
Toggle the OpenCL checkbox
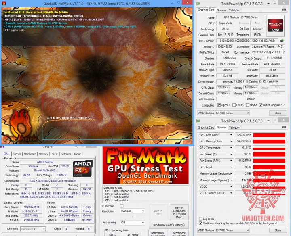point(219,105)
